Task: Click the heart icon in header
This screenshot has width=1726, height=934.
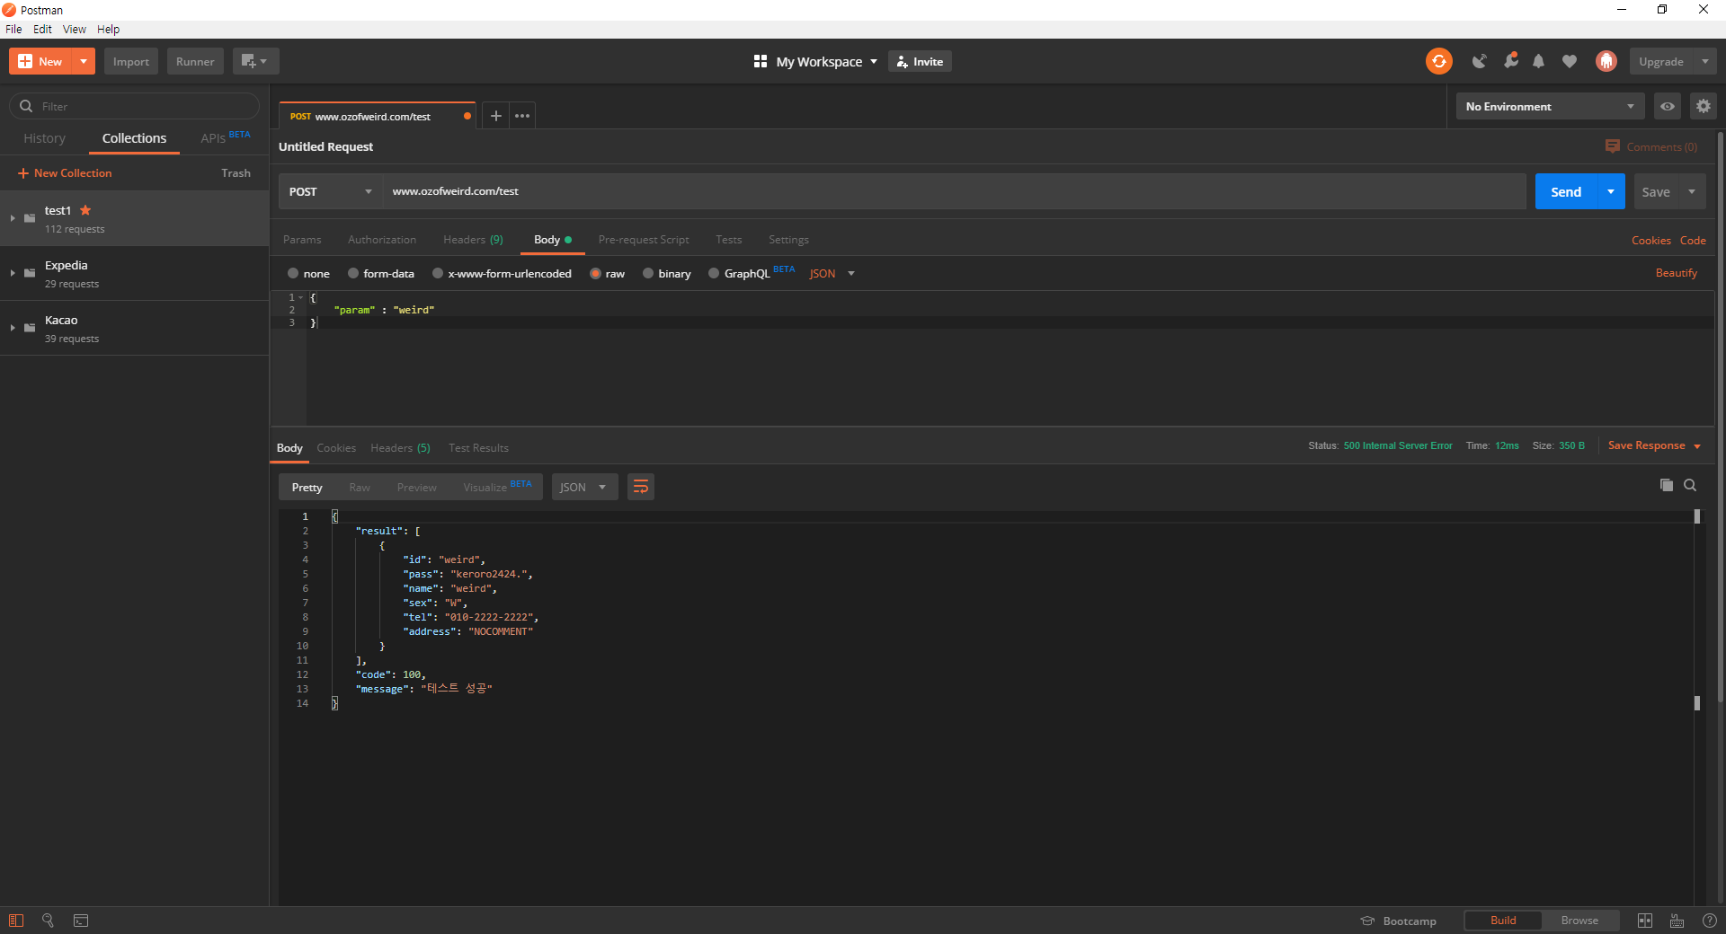Action: tap(1570, 61)
